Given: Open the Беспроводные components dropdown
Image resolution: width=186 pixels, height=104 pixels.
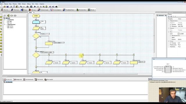Looking at the screenshot, I should [x=56, y=10].
